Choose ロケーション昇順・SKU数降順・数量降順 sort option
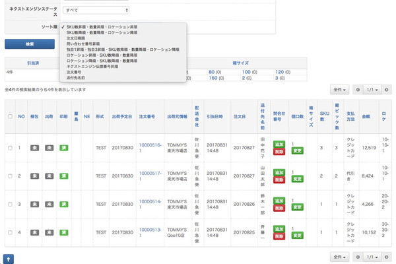 (123, 55)
